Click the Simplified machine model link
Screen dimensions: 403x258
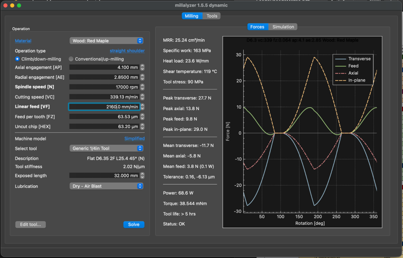134,139
